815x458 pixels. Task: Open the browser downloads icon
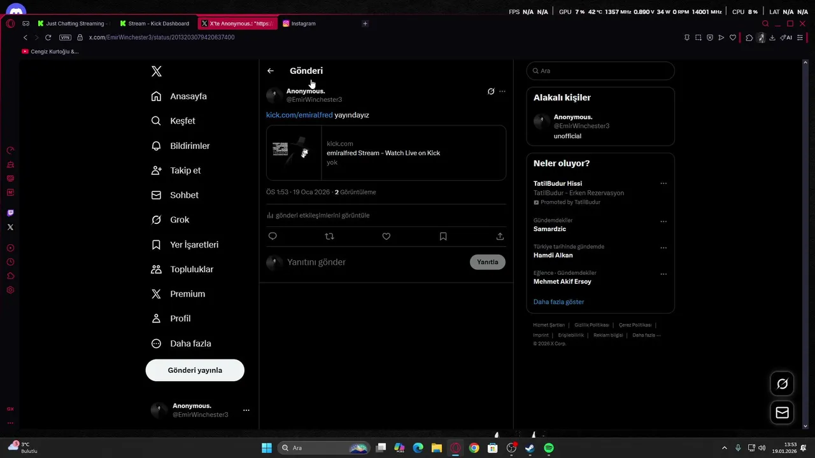[772, 38]
